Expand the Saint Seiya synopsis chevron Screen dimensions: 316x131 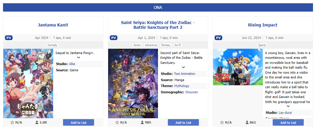point(183,67)
